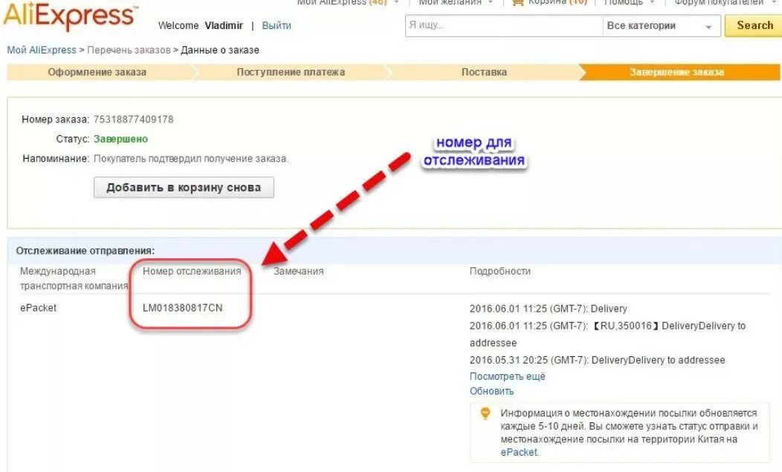Go to Мой AliExpress breadcrumb link
Image resolution: width=782 pixels, height=472 pixels.
pyautogui.click(x=42, y=50)
